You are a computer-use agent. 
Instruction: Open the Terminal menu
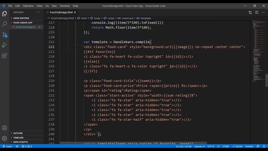tap(64, 6)
